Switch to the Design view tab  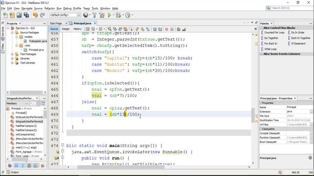66,29
